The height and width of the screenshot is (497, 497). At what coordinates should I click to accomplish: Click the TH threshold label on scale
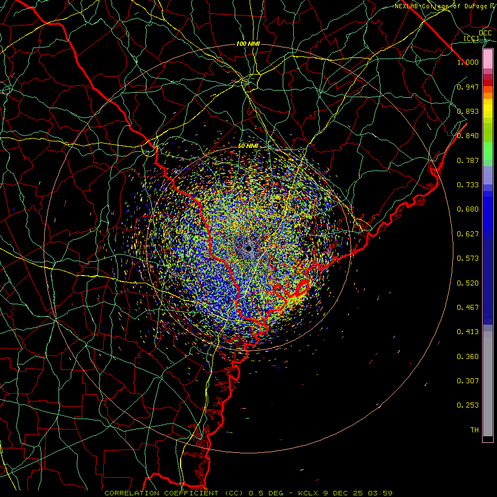474,430
